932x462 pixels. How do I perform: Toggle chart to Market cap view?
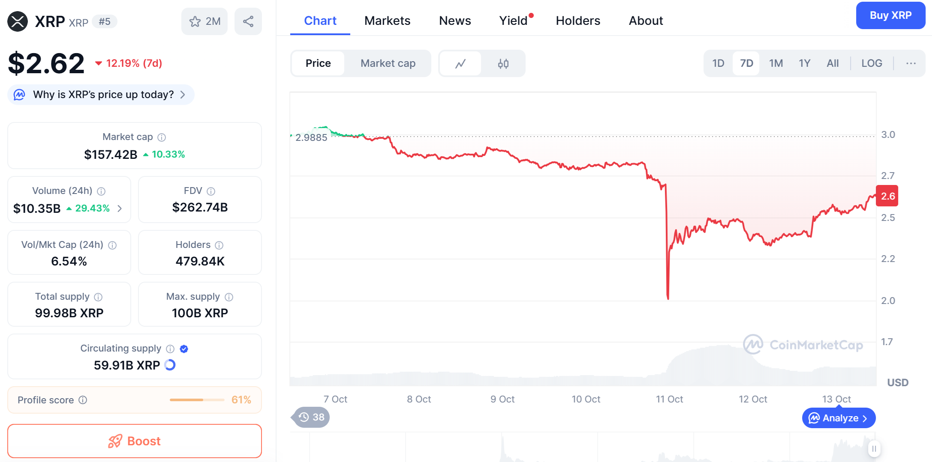388,63
